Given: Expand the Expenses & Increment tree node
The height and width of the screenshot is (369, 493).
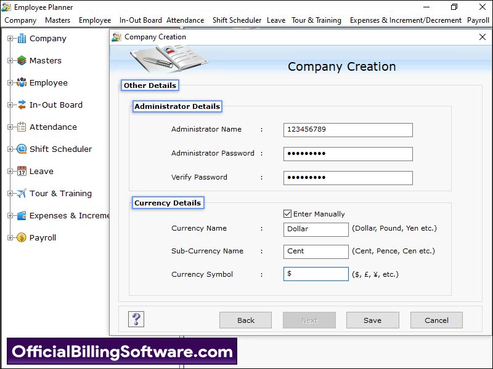Looking at the screenshot, I should [10, 216].
